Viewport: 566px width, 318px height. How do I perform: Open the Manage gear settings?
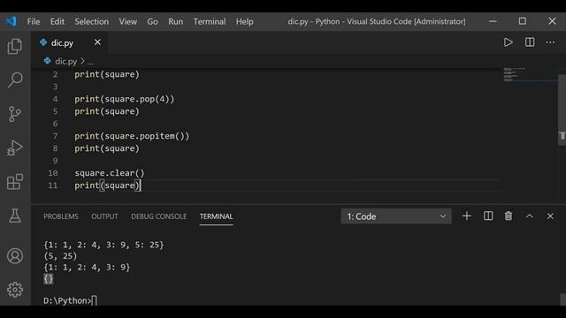pos(15,290)
